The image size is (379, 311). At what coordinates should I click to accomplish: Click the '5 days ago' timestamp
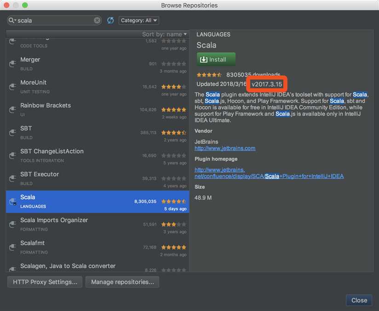(175, 209)
